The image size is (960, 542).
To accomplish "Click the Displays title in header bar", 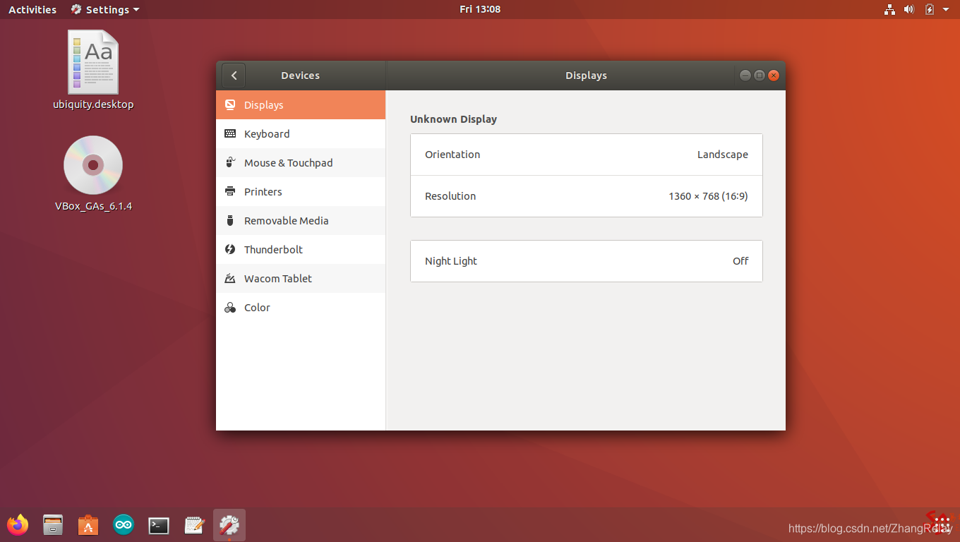I will (x=586, y=76).
